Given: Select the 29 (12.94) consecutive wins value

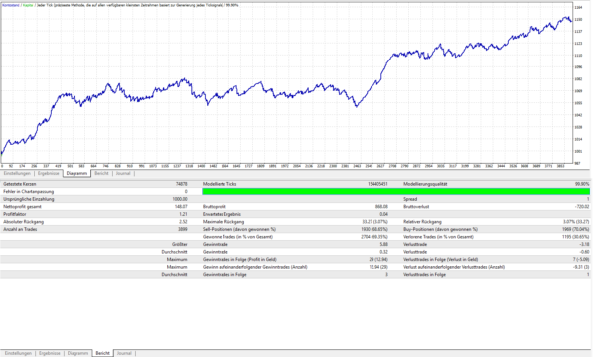Looking at the screenshot, I should 378,260.
